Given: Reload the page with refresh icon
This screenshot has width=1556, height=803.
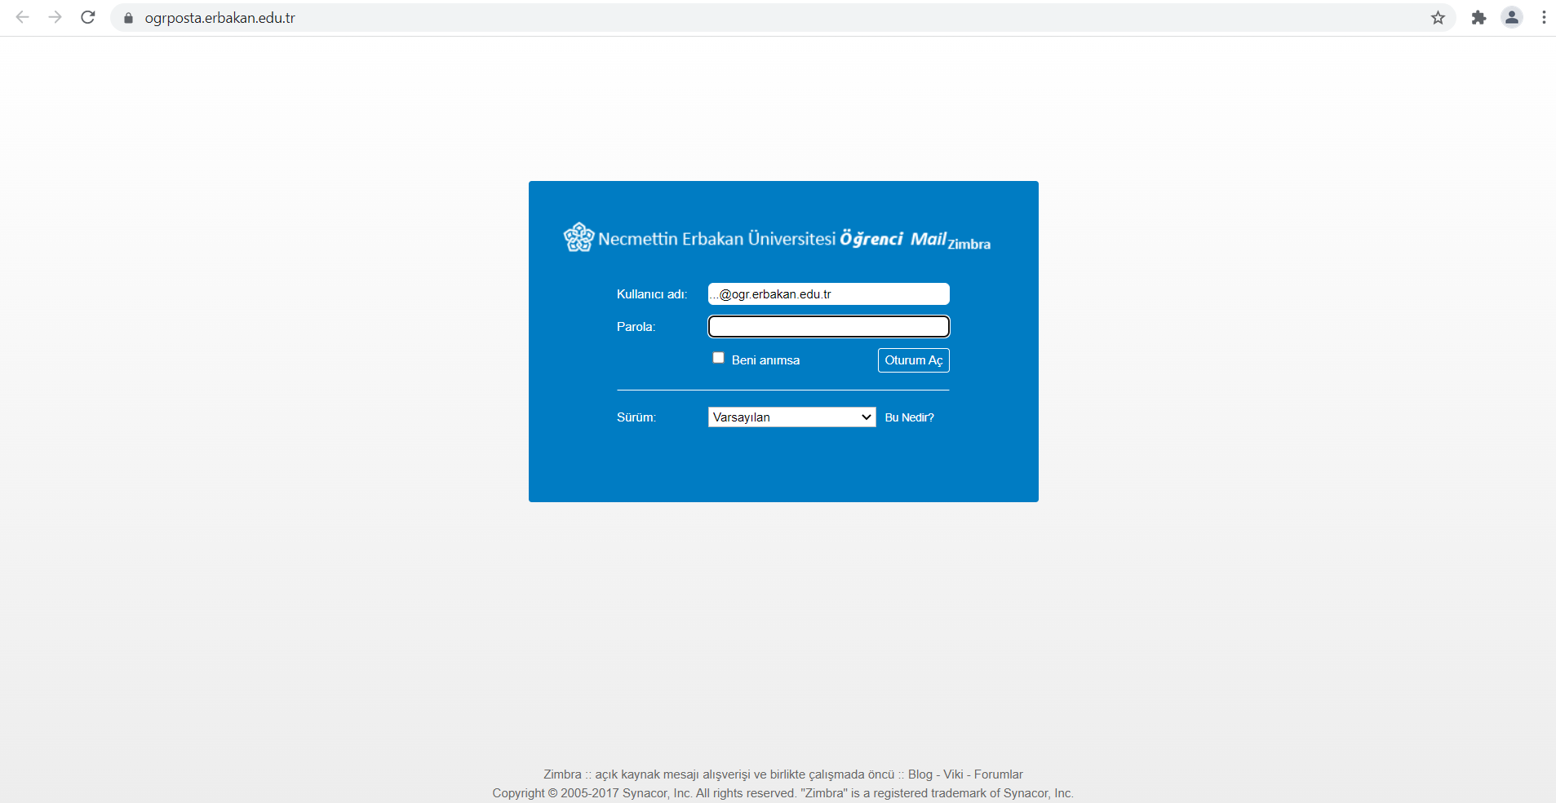Looking at the screenshot, I should (88, 17).
